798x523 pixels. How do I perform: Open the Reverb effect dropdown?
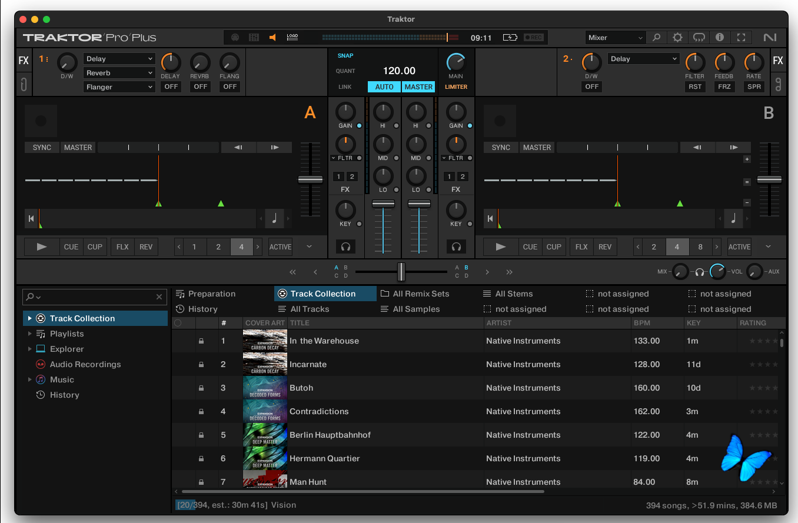(x=119, y=73)
